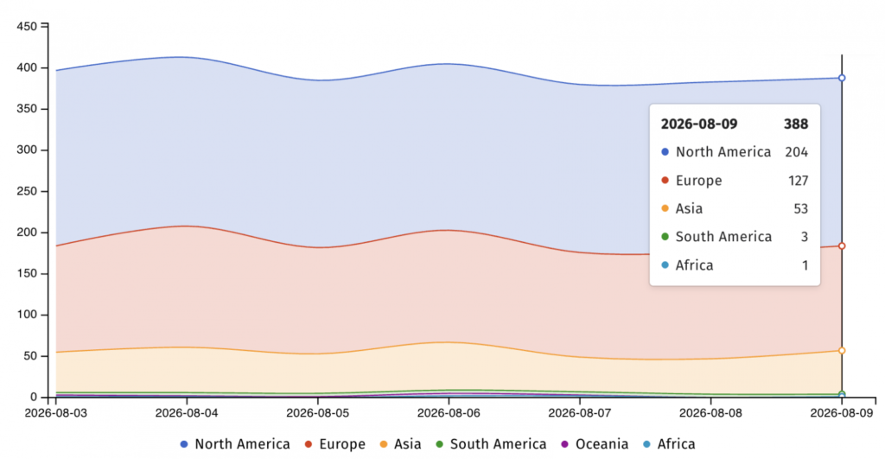Select North America data point on 2026-08-09
The image size is (885, 459).
point(842,78)
